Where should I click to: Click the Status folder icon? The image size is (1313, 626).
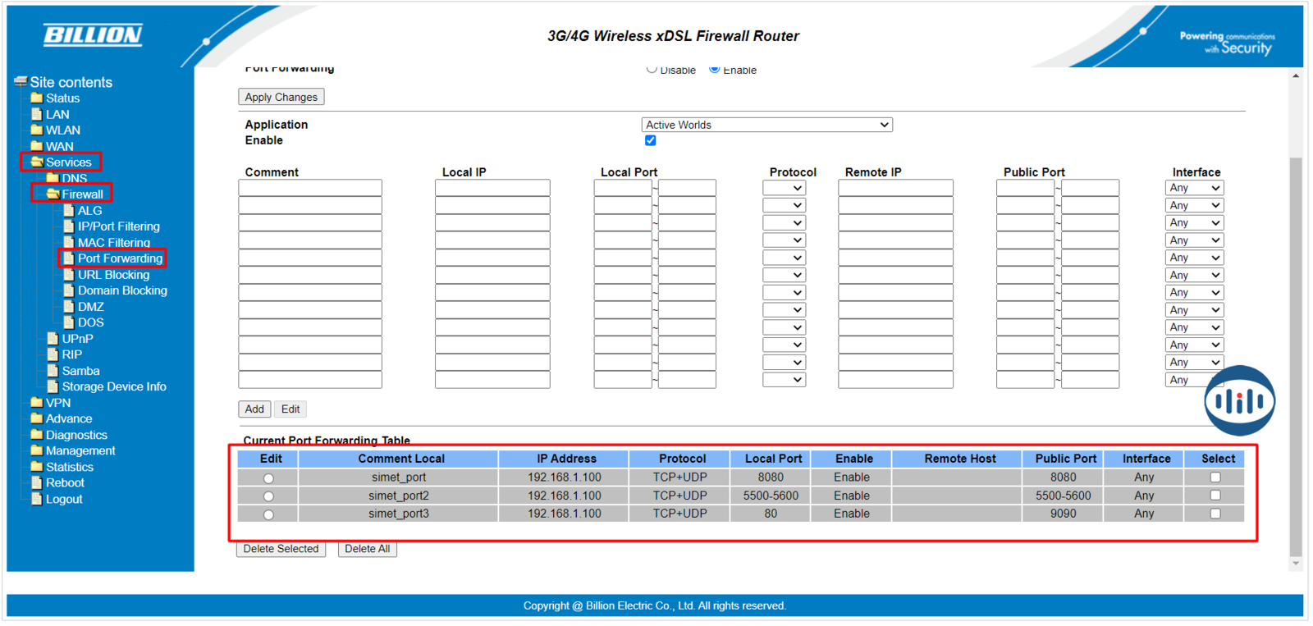(36, 98)
